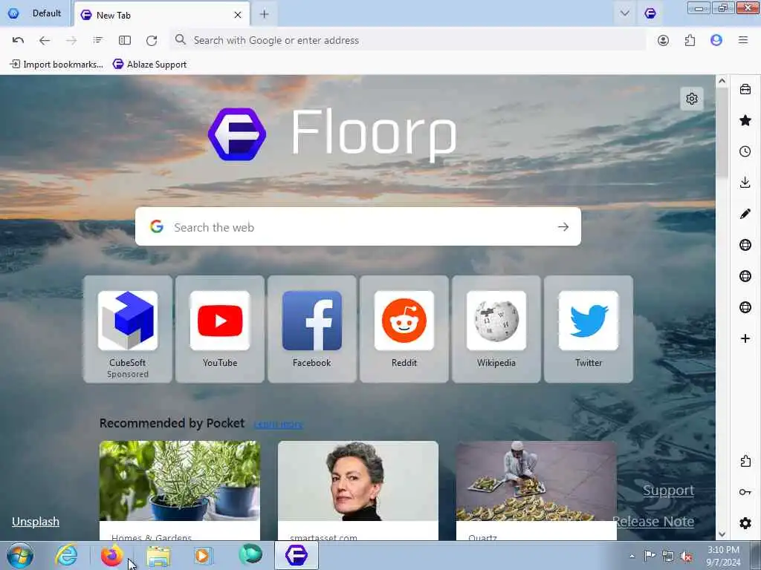Screen dimensions: 761x570
Task: Open the Support link
Action: pyautogui.click(x=668, y=491)
